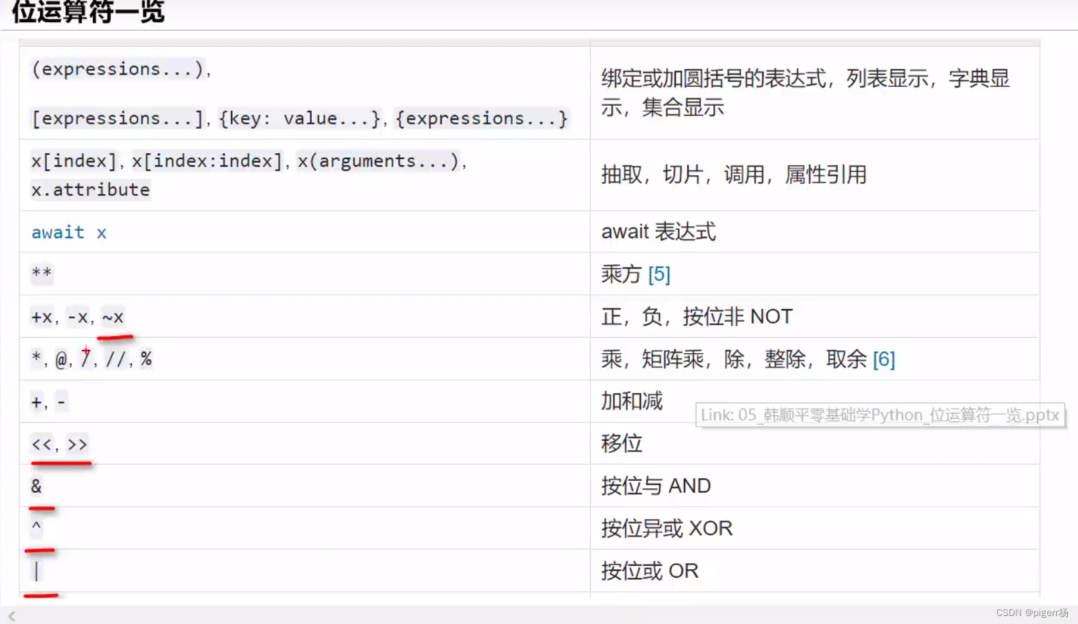This screenshot has height=624, width=1078.
Task: Click the '>>' right shift operator
Action: coord(78,445)
